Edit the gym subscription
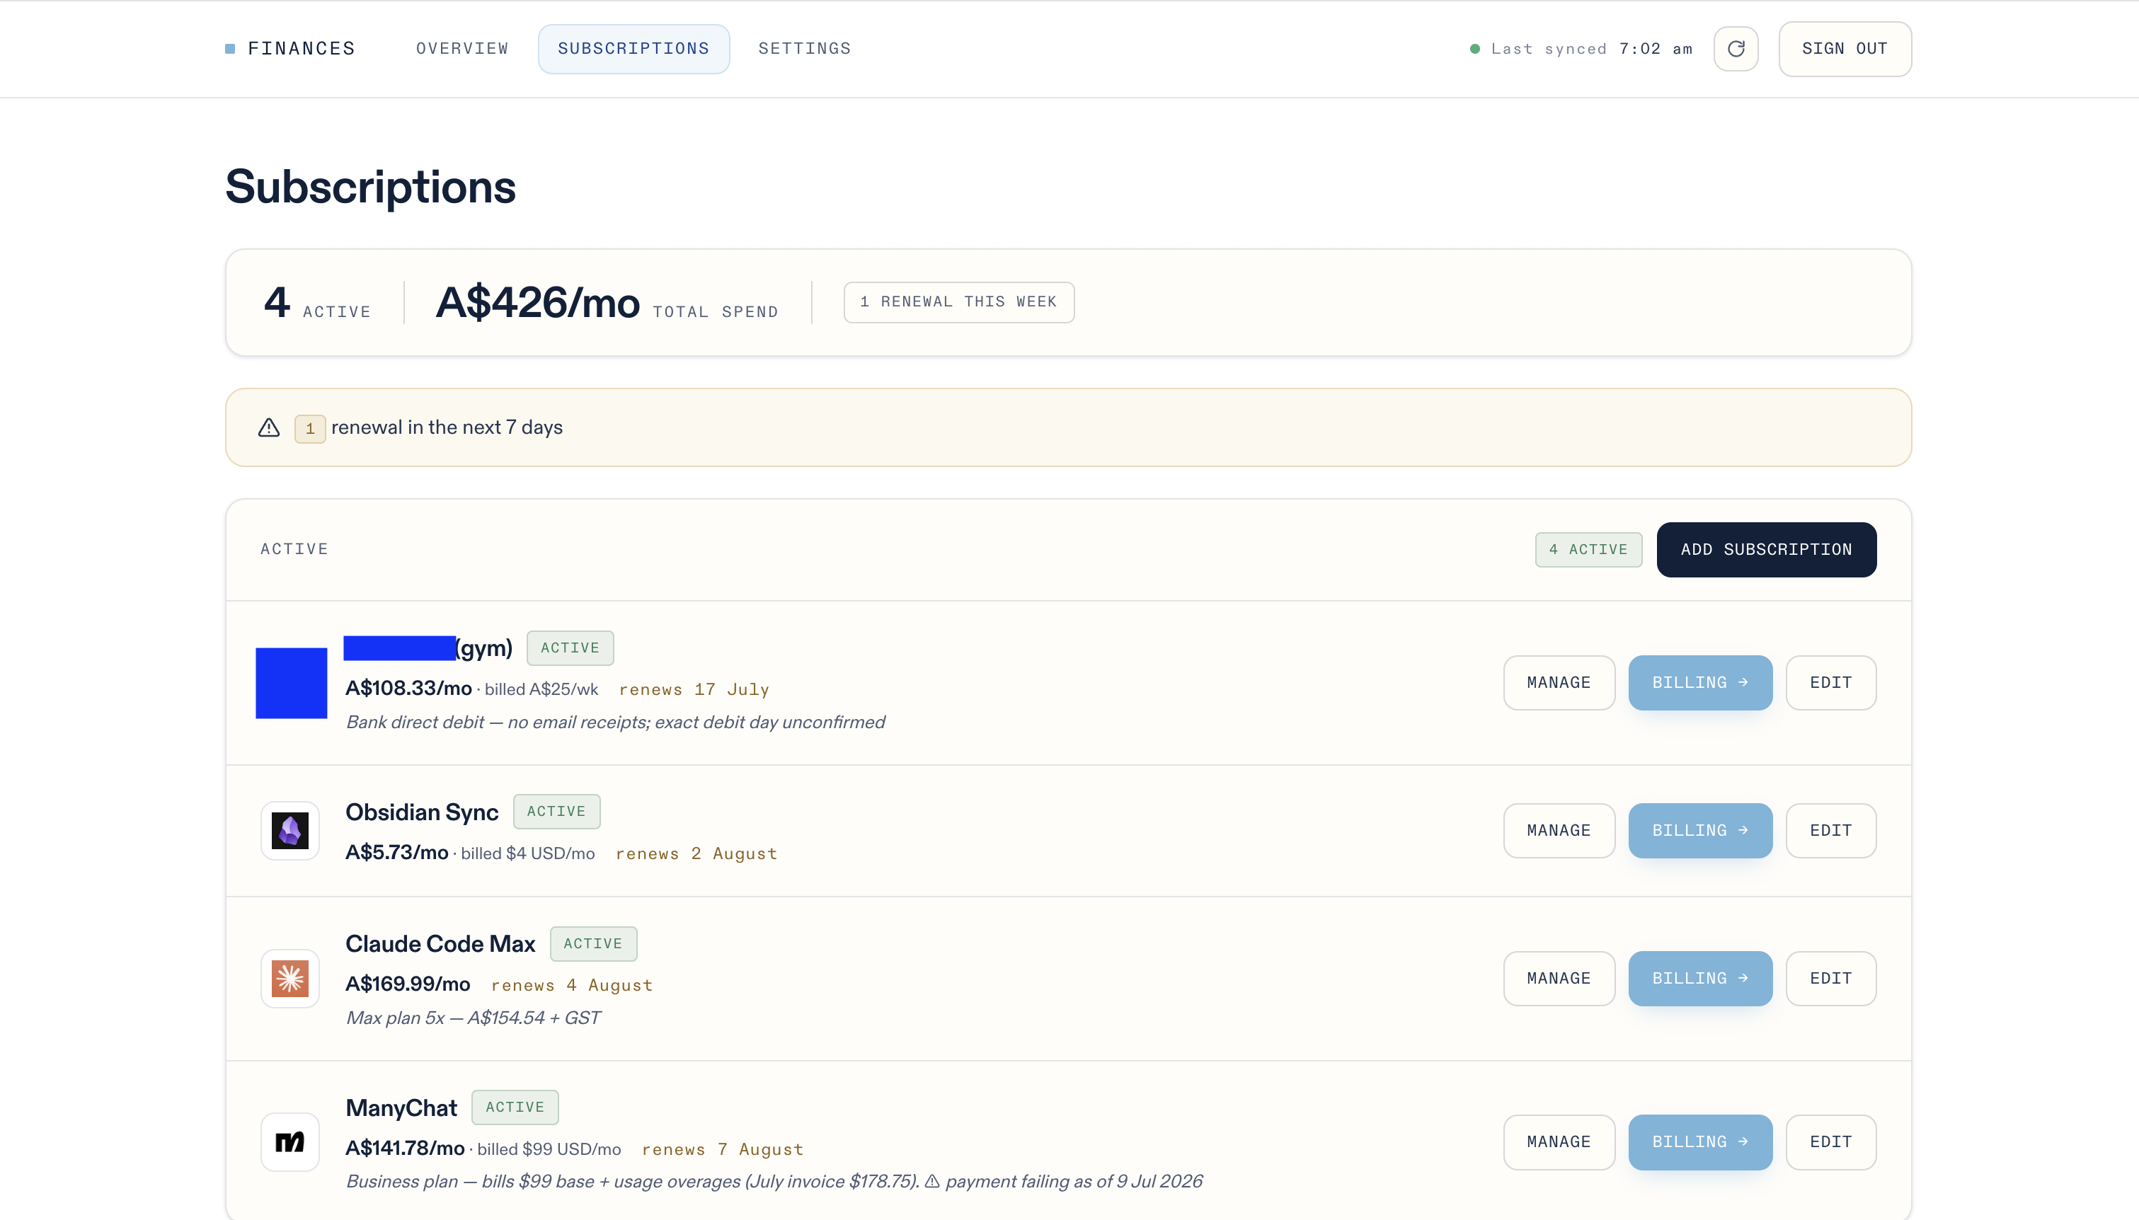This screenshot has height=1220, width=2139. (x=1830, y=682)
